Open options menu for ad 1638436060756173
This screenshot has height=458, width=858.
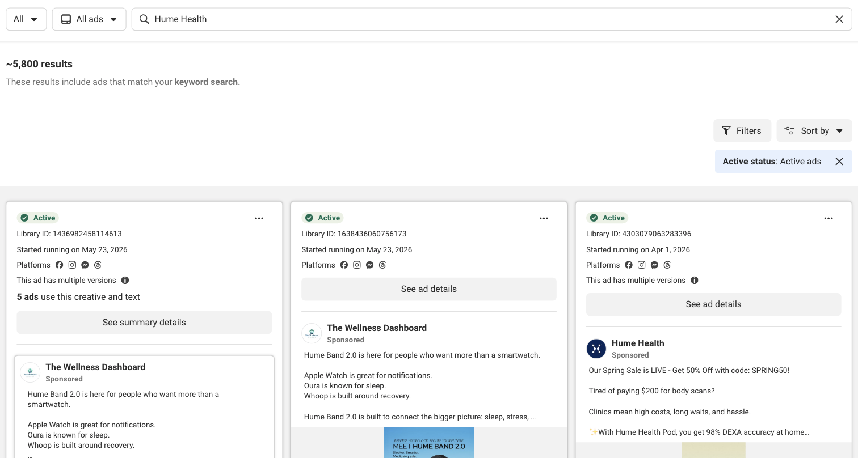tap(544, 218)
